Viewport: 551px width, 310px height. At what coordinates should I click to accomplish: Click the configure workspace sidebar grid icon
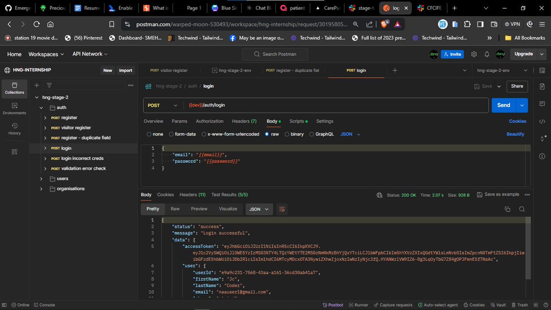(14, 152)
